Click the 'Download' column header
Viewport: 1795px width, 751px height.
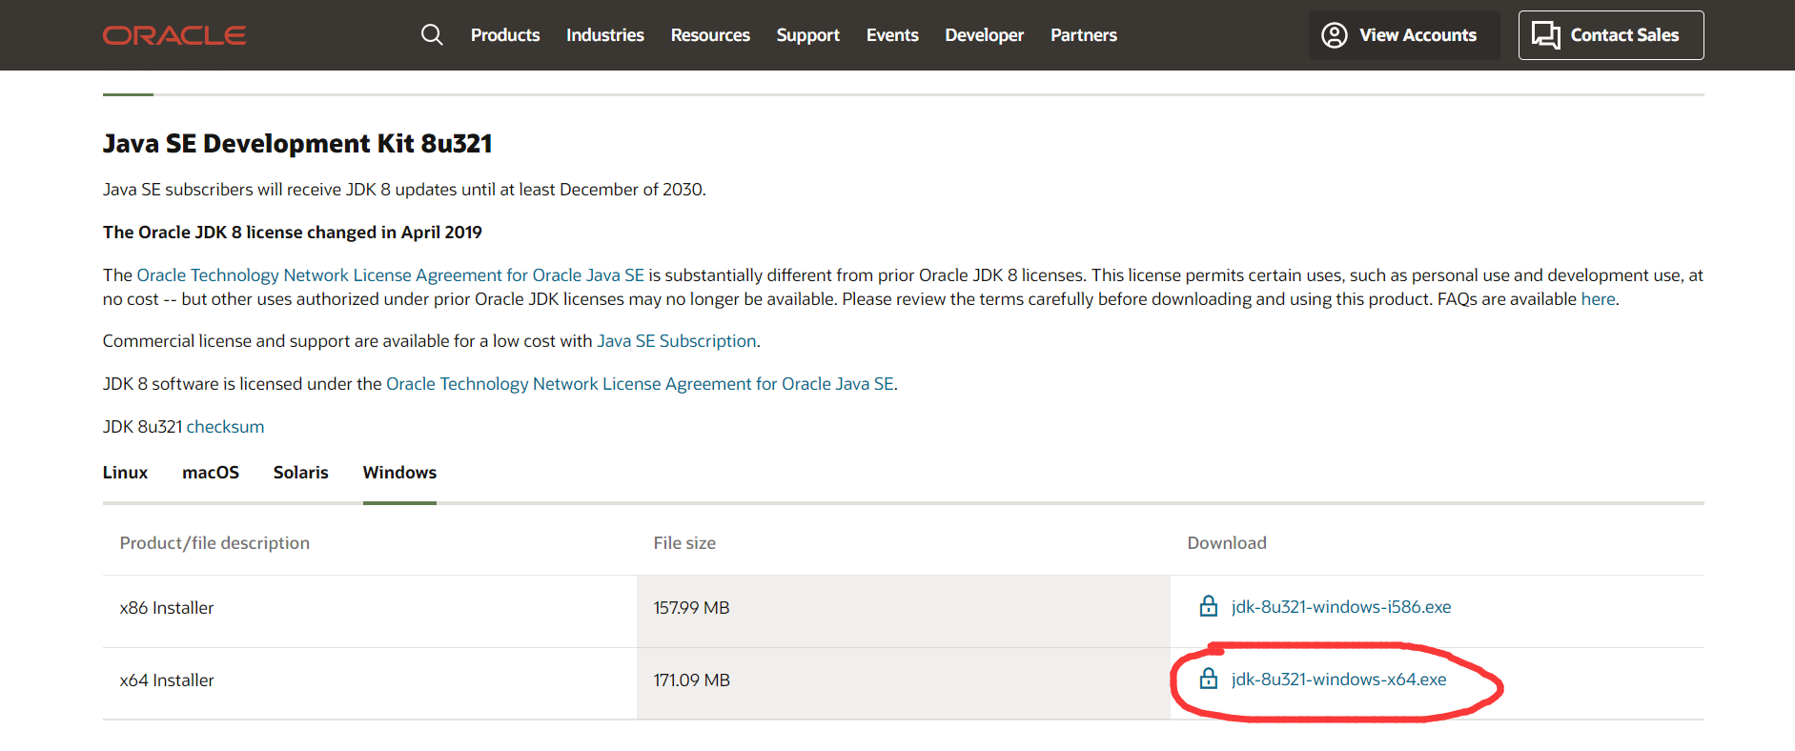pos(1227,543)
